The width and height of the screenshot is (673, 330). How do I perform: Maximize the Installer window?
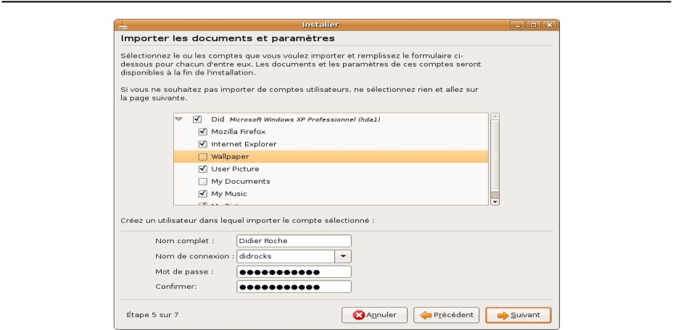[x=534, y=25]
